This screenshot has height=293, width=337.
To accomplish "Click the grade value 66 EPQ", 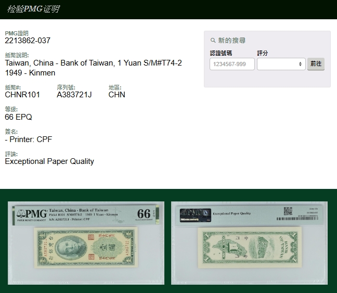I will (18, 117).
